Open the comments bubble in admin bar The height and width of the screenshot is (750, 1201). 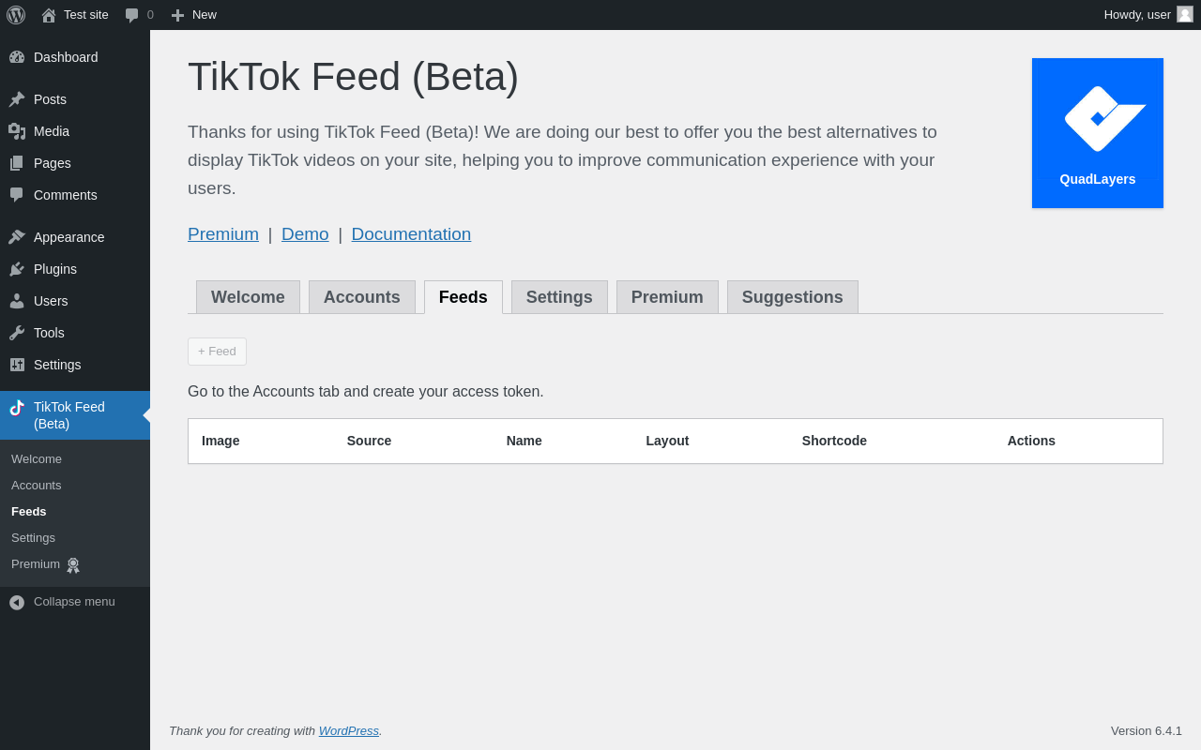[132, 15]
